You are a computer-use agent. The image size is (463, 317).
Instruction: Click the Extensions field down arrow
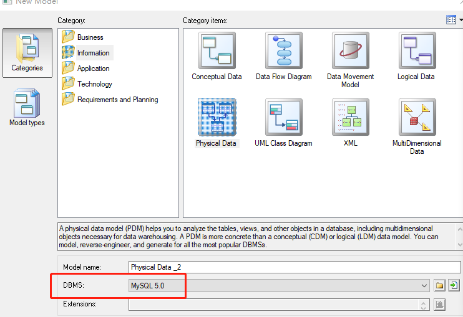(x=424, y=308)
